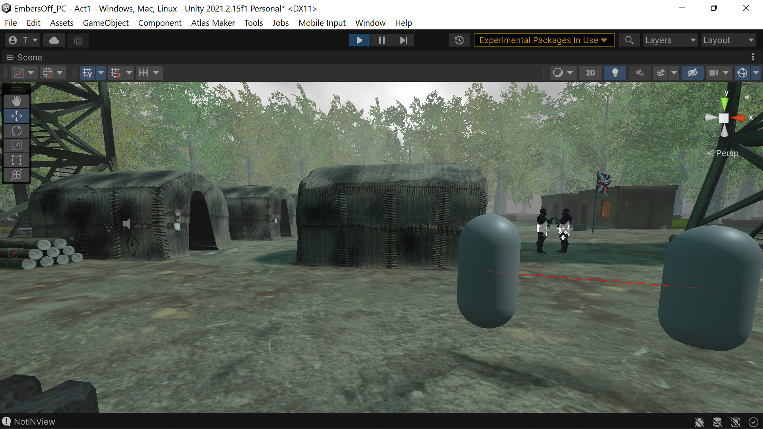Open the search panel in the top toolbar

tap(629, 40)
